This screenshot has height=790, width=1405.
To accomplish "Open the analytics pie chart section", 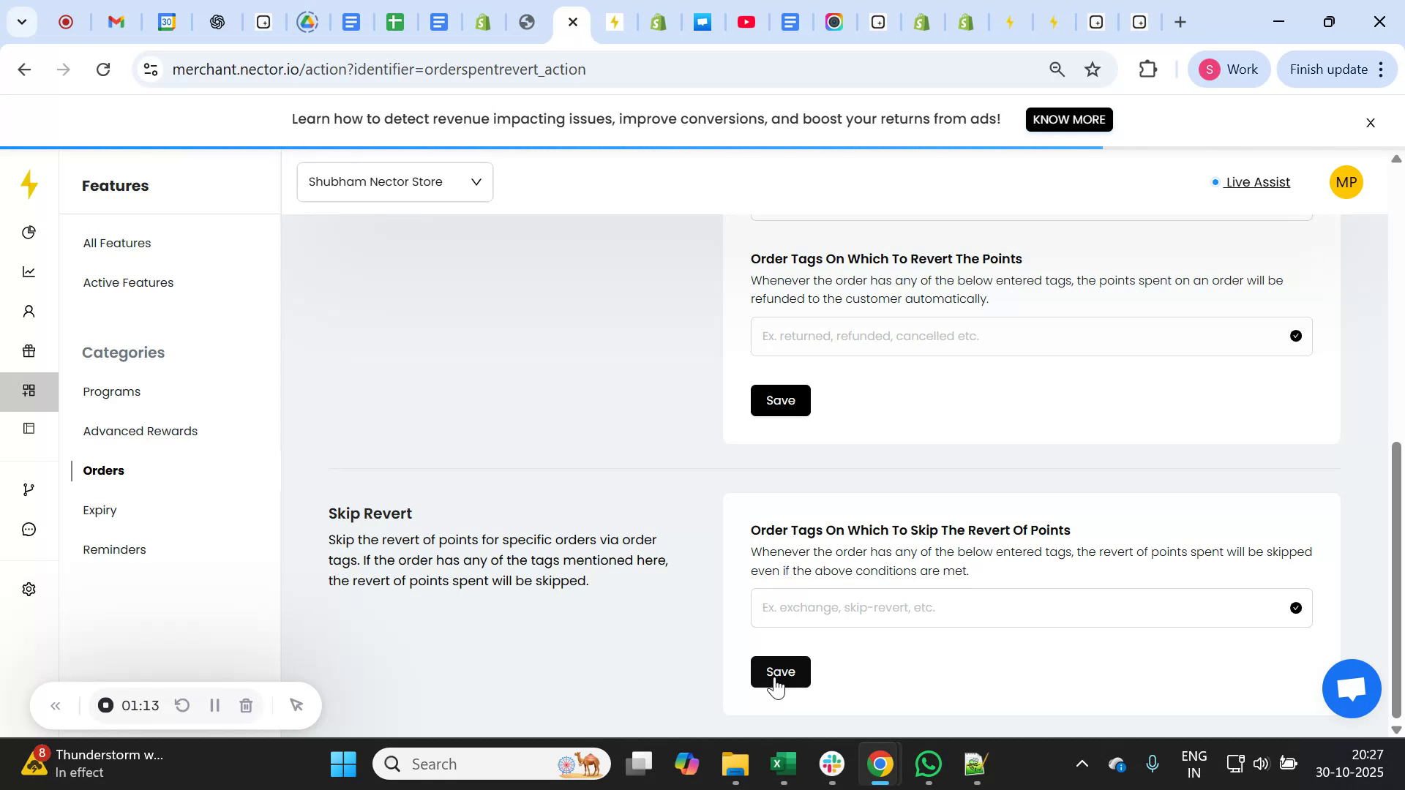I will (x=29, y=233).
